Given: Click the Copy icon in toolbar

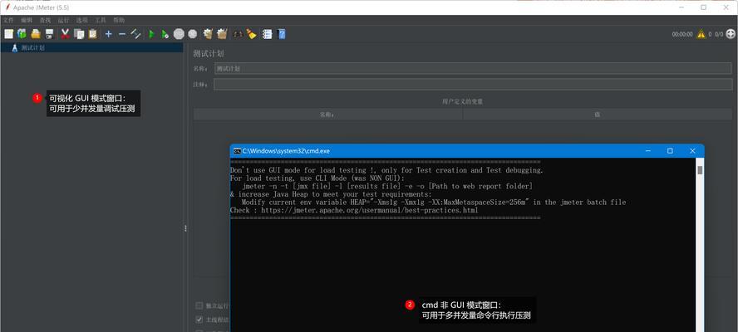Looking at the screenshot, I should (79, 34).
